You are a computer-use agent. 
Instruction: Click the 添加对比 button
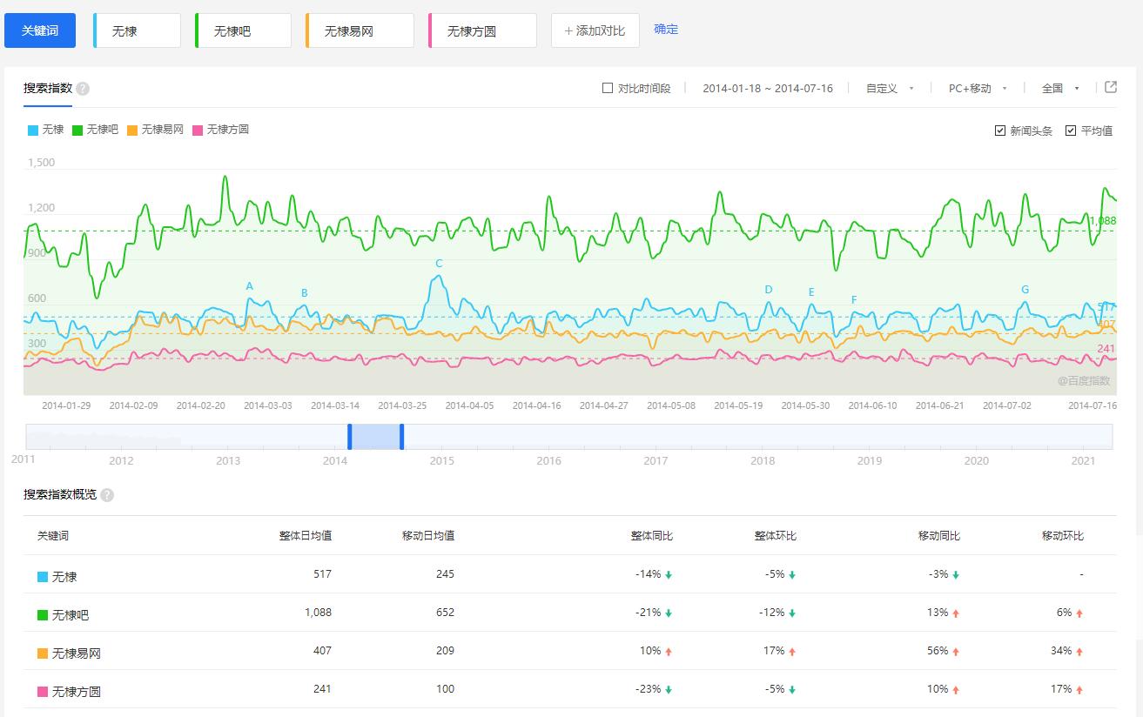595,30
